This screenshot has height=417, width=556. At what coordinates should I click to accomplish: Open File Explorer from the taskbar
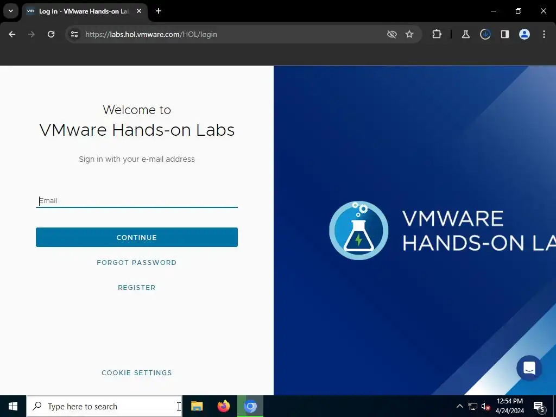197,406
